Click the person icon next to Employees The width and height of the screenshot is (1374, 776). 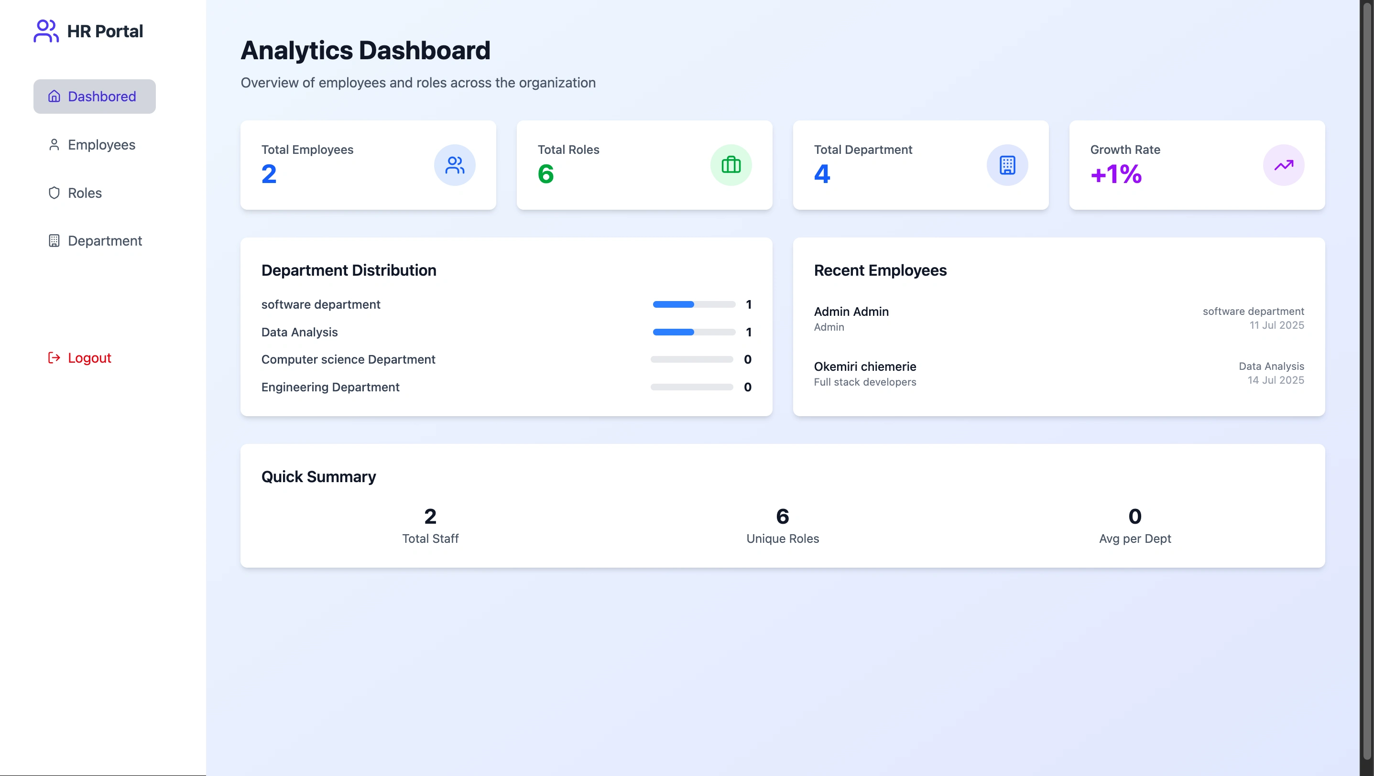pyautogui.click(x=54, y=144)
